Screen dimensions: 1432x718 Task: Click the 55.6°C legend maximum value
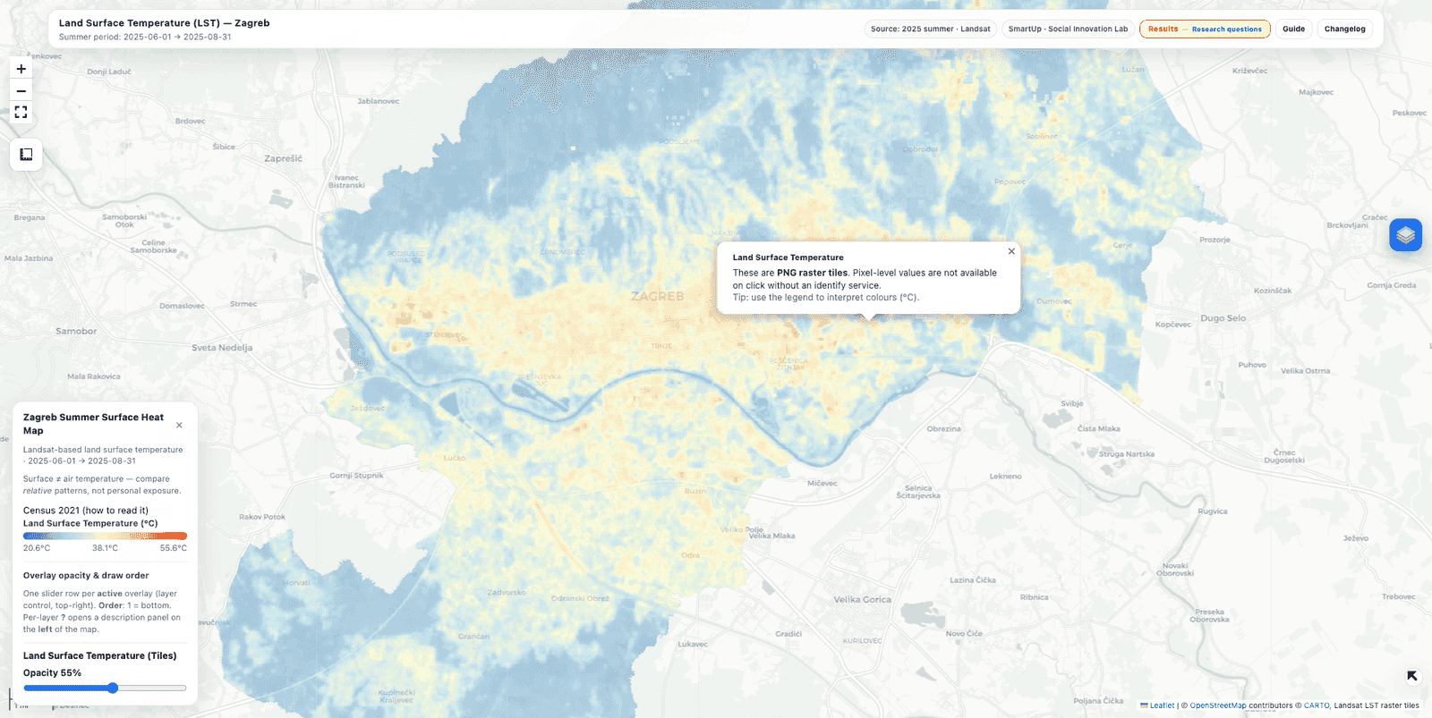click(174, 548)
